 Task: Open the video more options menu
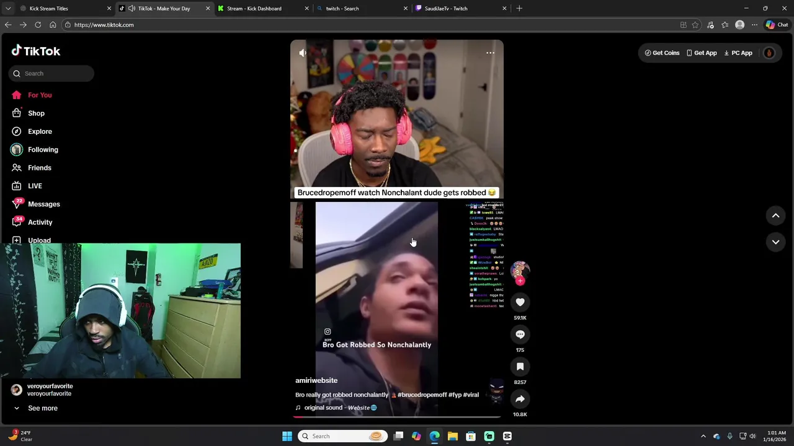pyautogui.click(x=490, y=53)
